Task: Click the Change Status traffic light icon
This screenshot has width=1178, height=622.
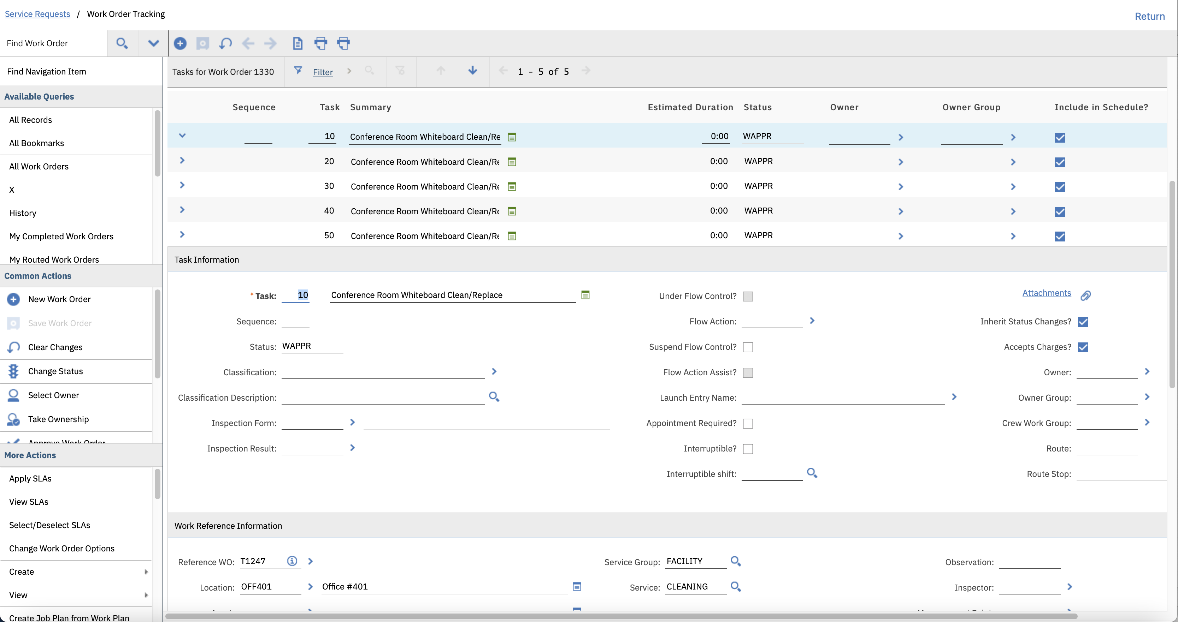Action: (x=13, y=371)
